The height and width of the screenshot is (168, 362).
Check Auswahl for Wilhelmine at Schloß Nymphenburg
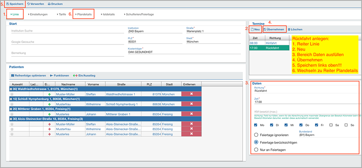[x=12, y=104]
